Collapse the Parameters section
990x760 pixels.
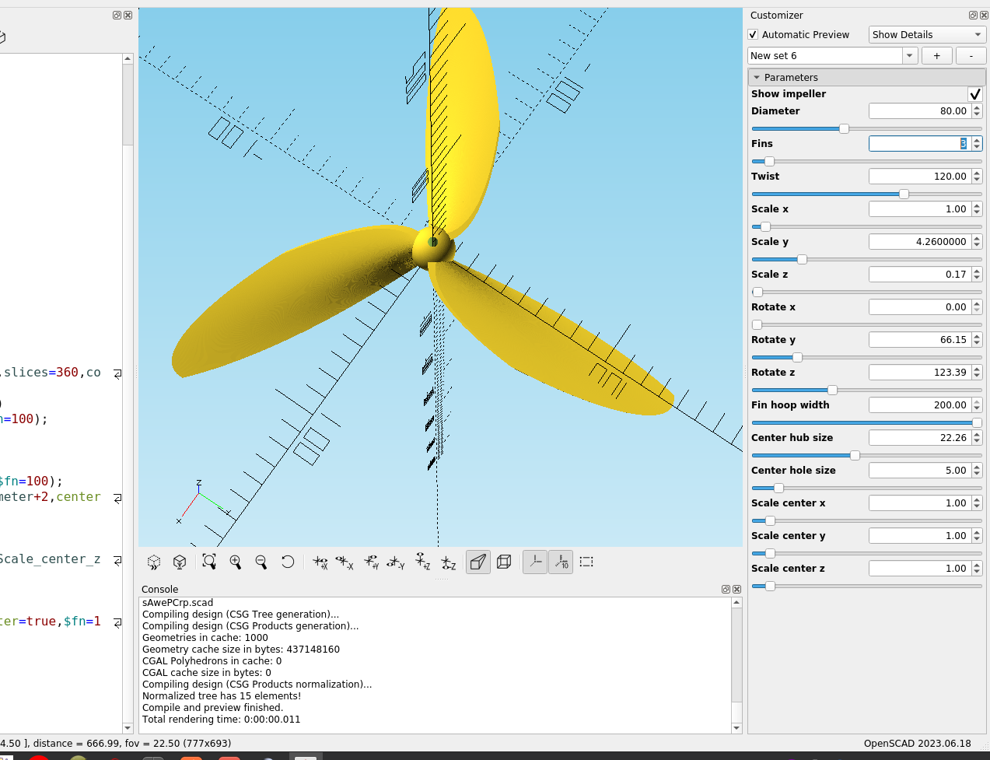click(x=757, y=77)
